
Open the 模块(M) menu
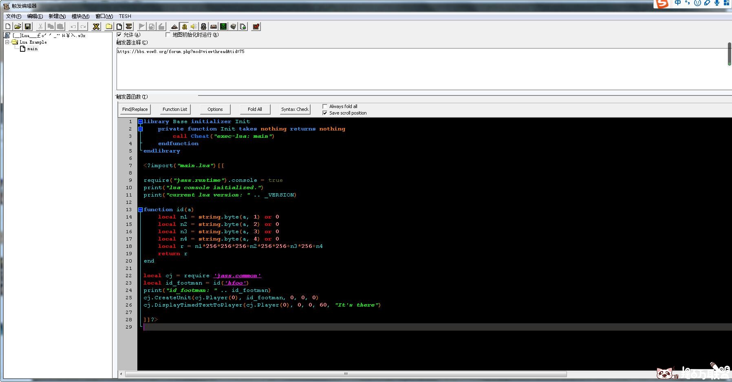[x=80, y=16]
